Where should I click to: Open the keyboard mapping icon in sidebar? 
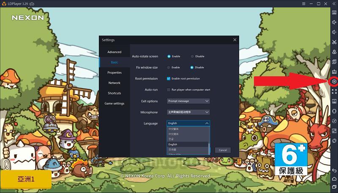(x=334, y=13)
